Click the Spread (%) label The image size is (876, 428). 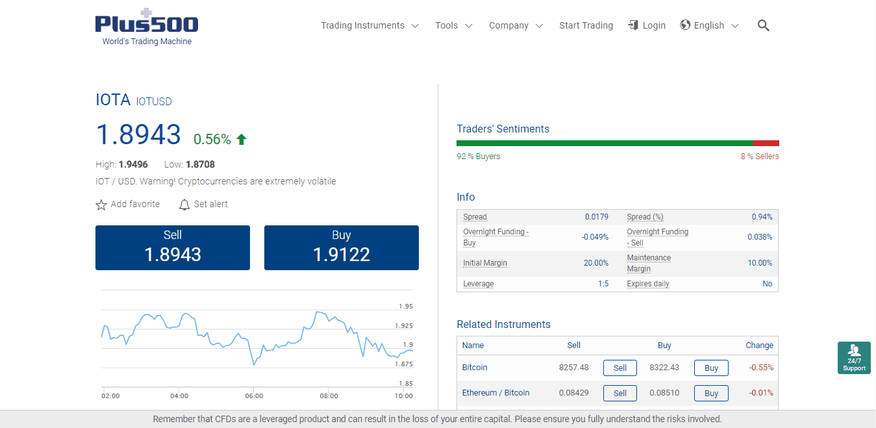click(x=645, y=217)
